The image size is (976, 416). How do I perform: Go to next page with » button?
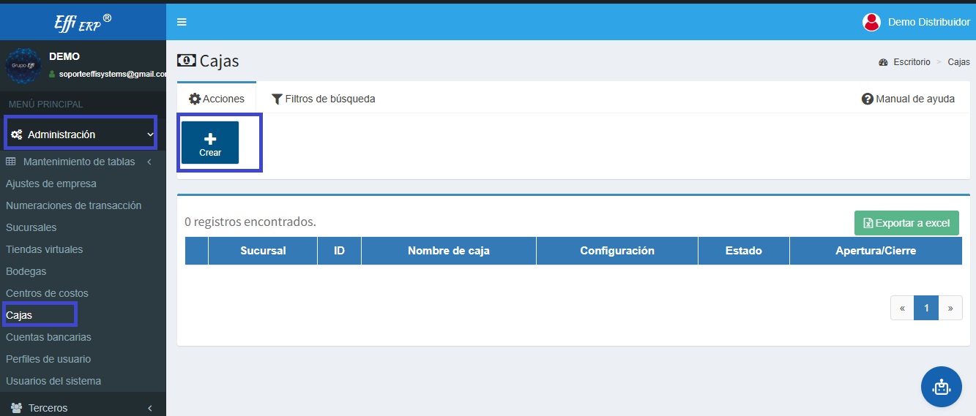pos(950,308)
